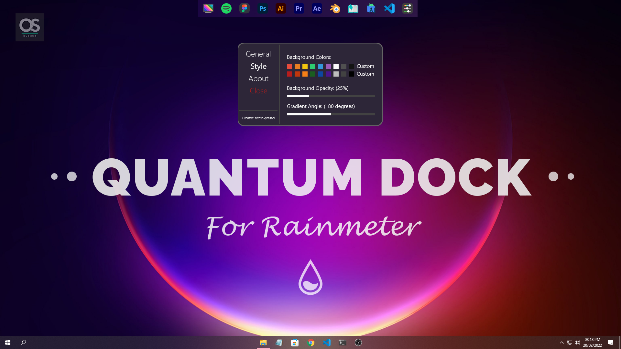Screen dimensions: 621x349
Task: Launch Android Studio from the dock
Action: click(371, 8)
